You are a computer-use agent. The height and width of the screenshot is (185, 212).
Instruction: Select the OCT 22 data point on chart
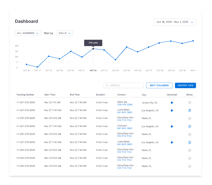click(93, 49)
